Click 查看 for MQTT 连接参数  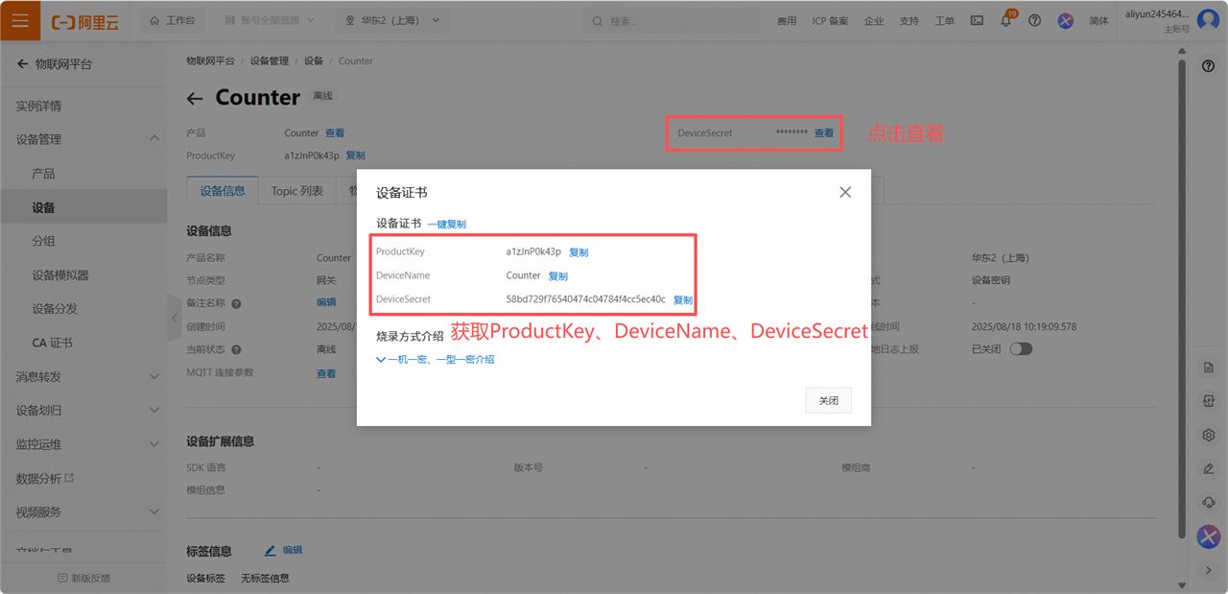[326, 373]
